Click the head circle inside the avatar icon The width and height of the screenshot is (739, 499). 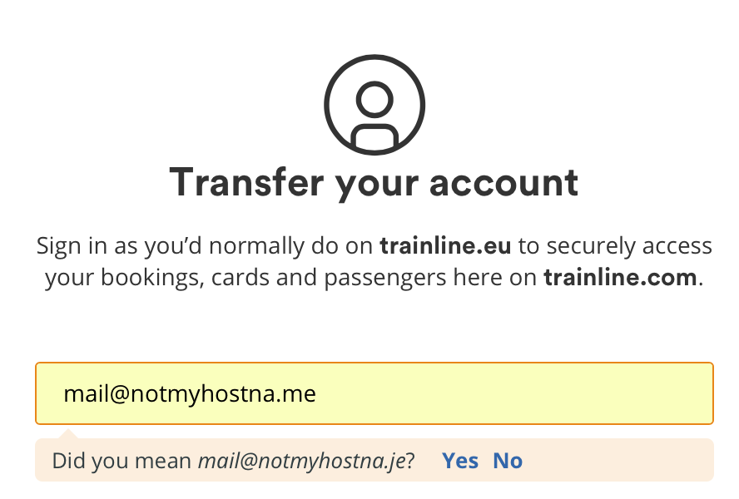click(374, 100)
